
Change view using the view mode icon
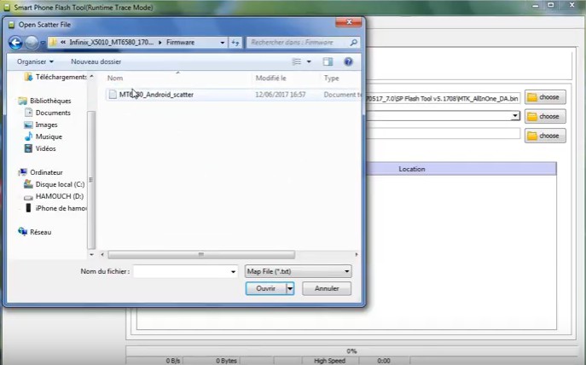click(297, 61)
